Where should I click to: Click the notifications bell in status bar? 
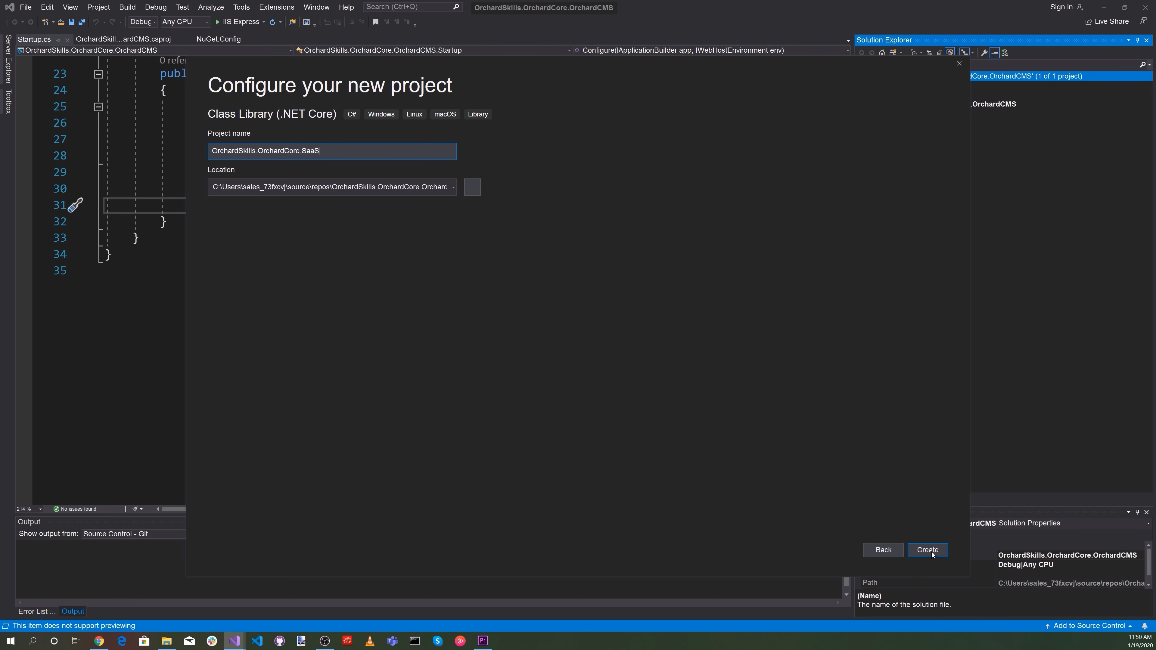1144,626
